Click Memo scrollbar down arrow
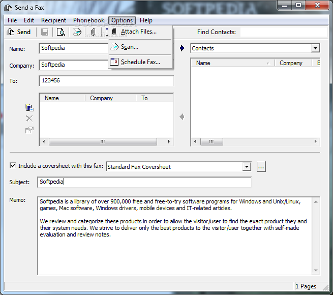This screenshot has width=333, height=295. (x=316, y=271)
